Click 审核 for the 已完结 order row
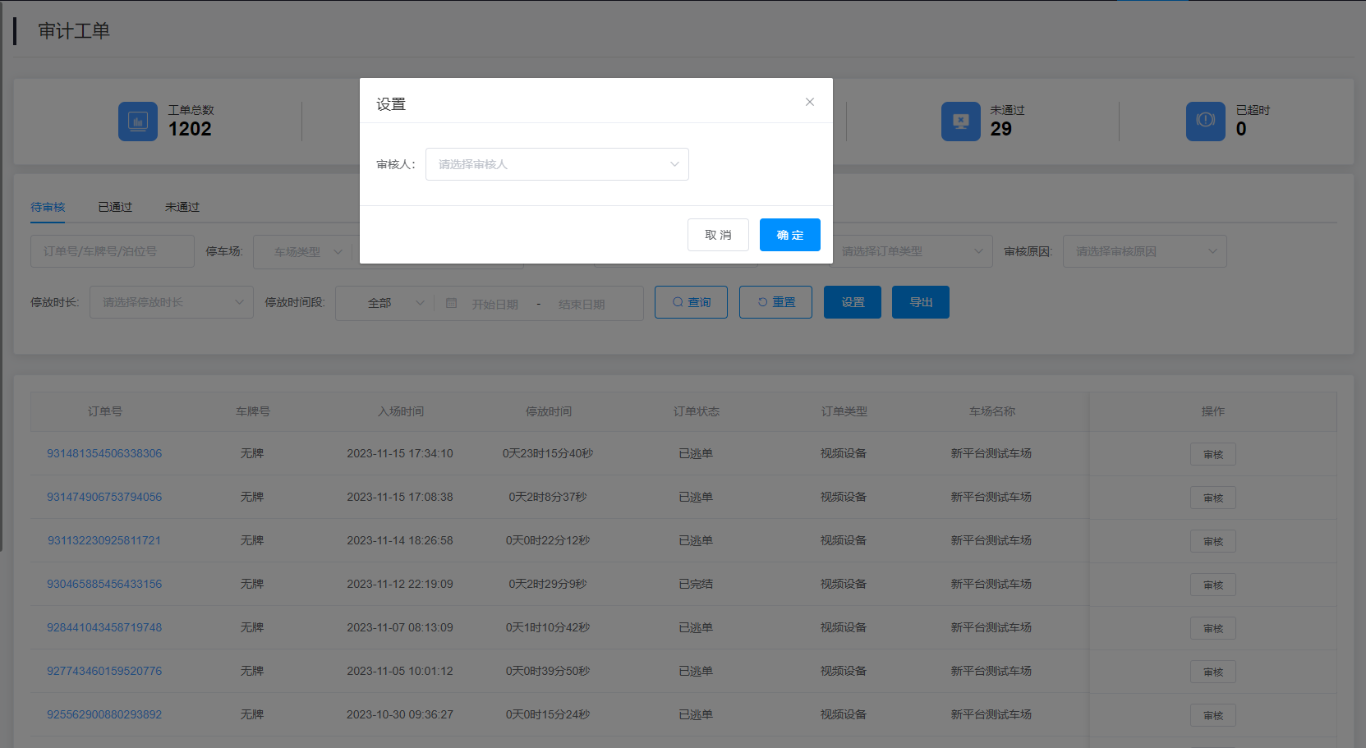Screen dimensions: 1366x748 point(1212,585)
